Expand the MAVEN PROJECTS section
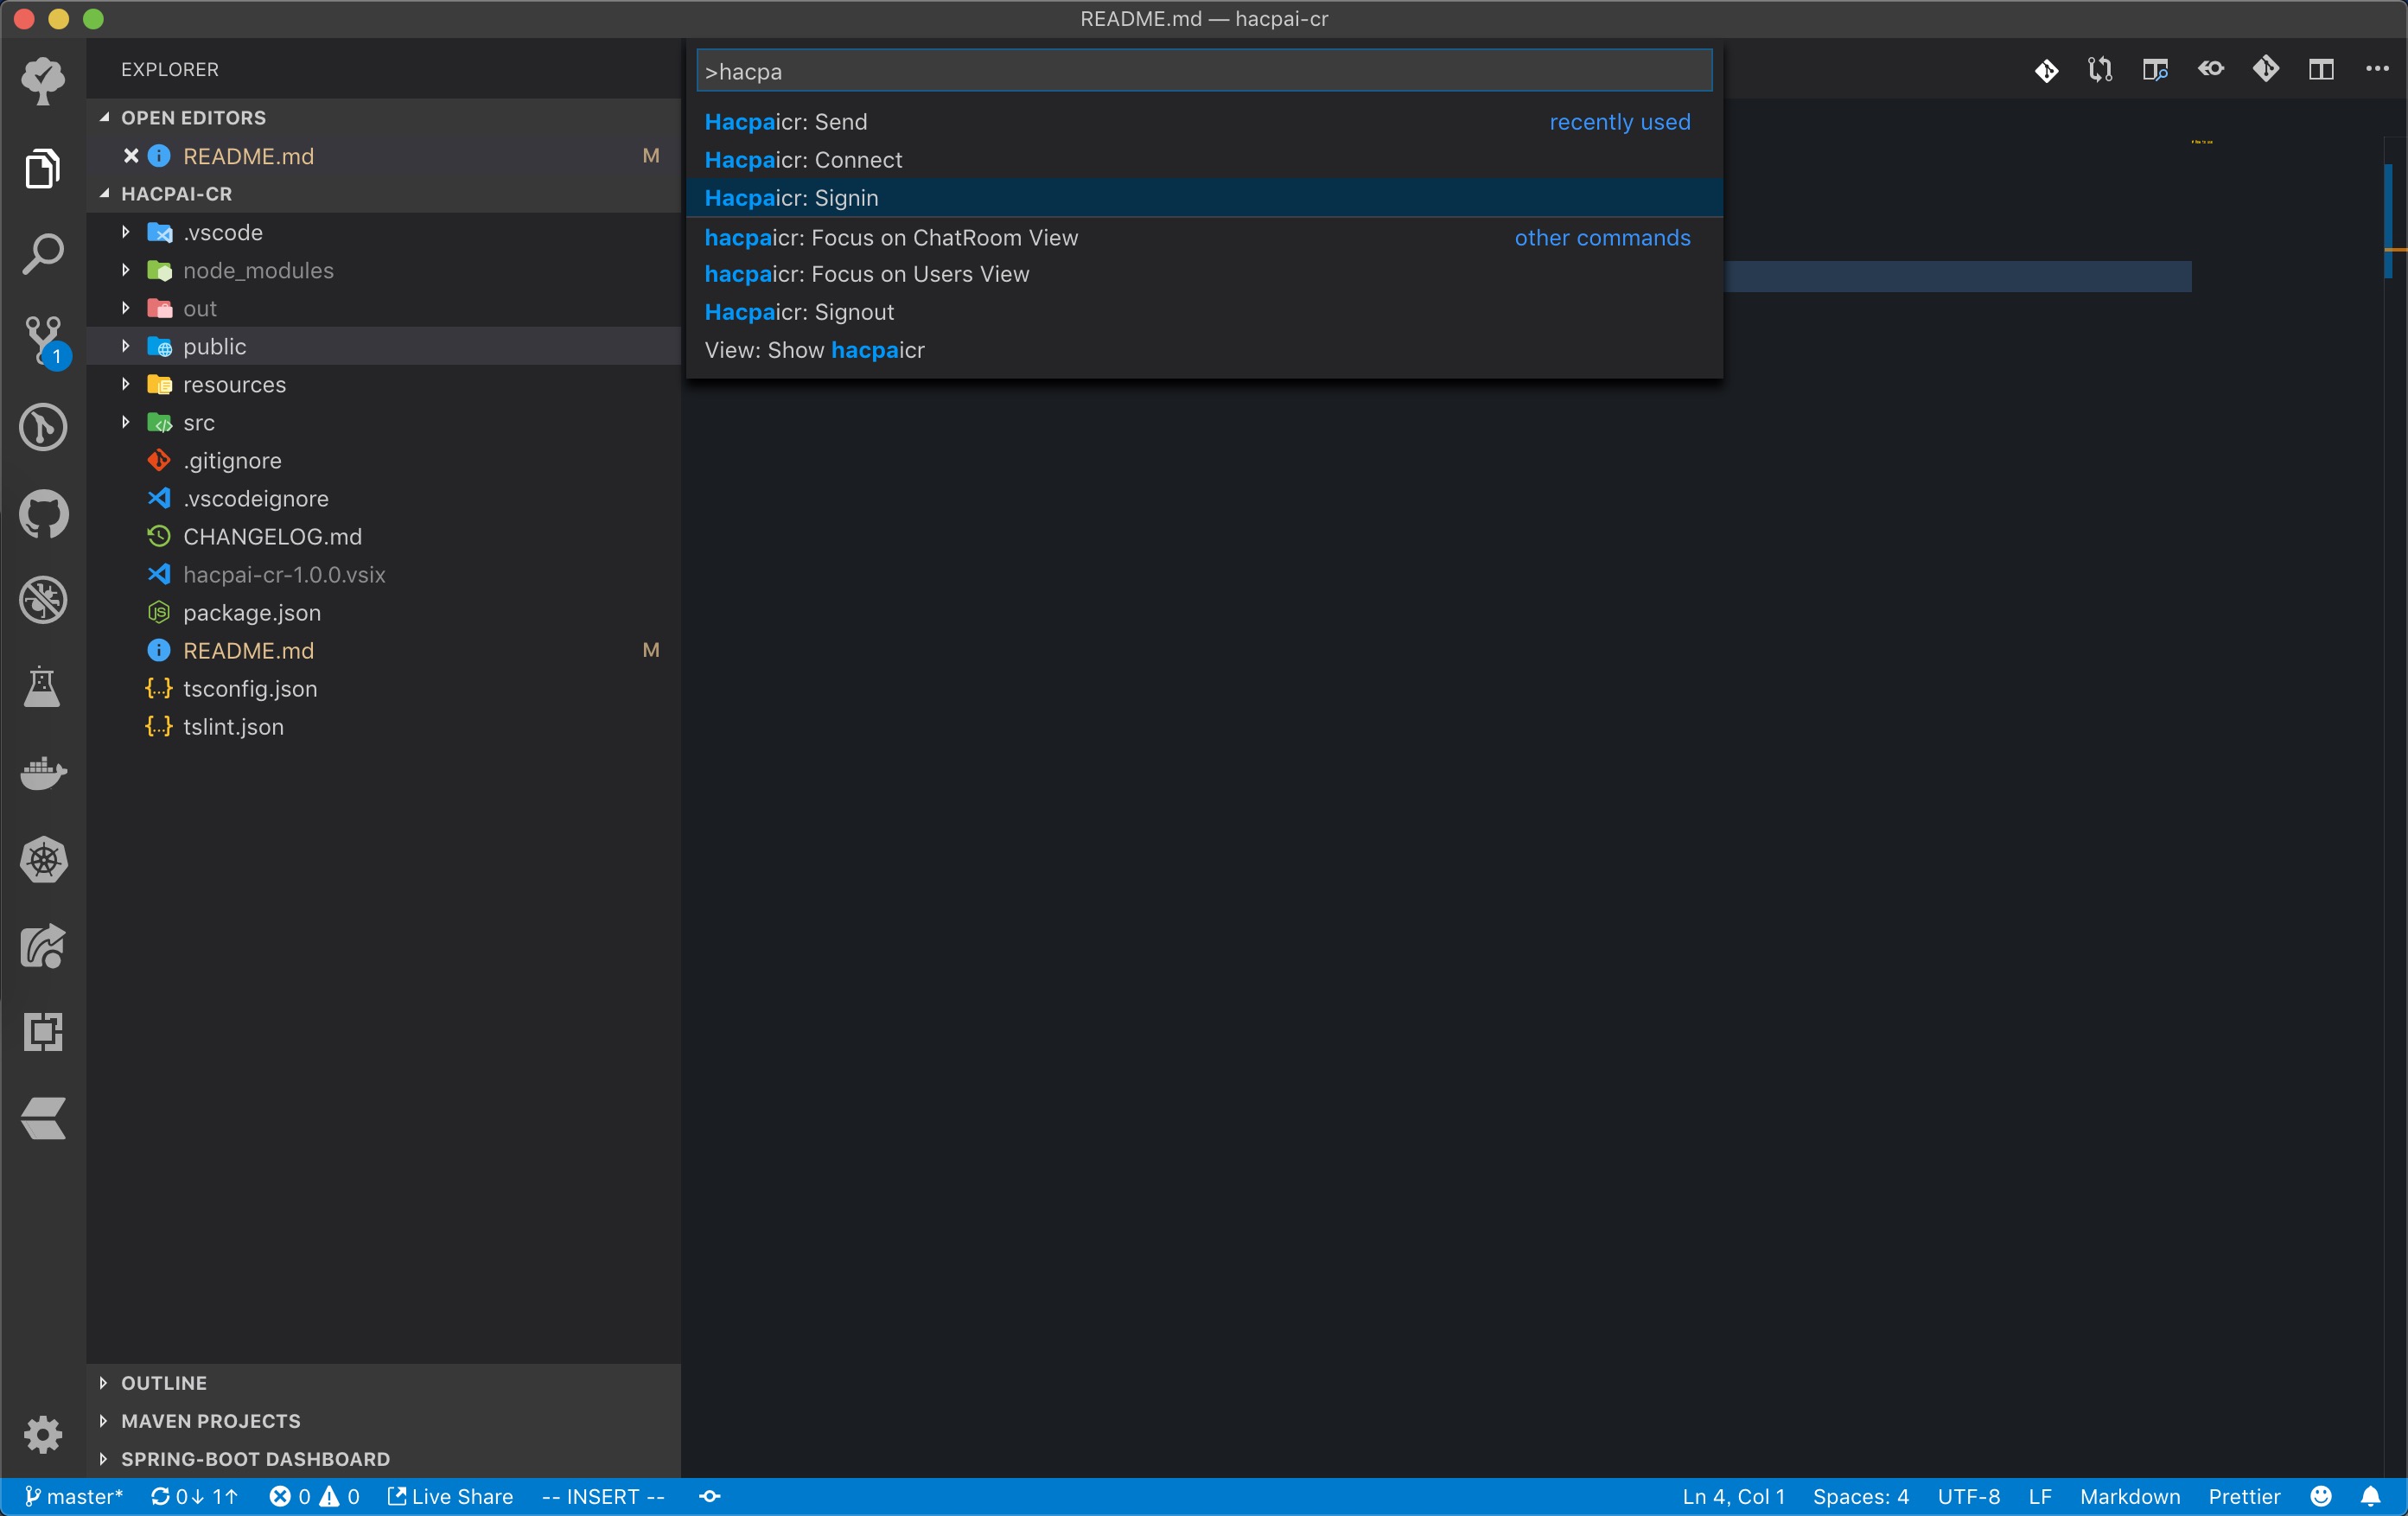Image resolution: width=2408 pixels, height=1516 pixels. [210, 1420]
